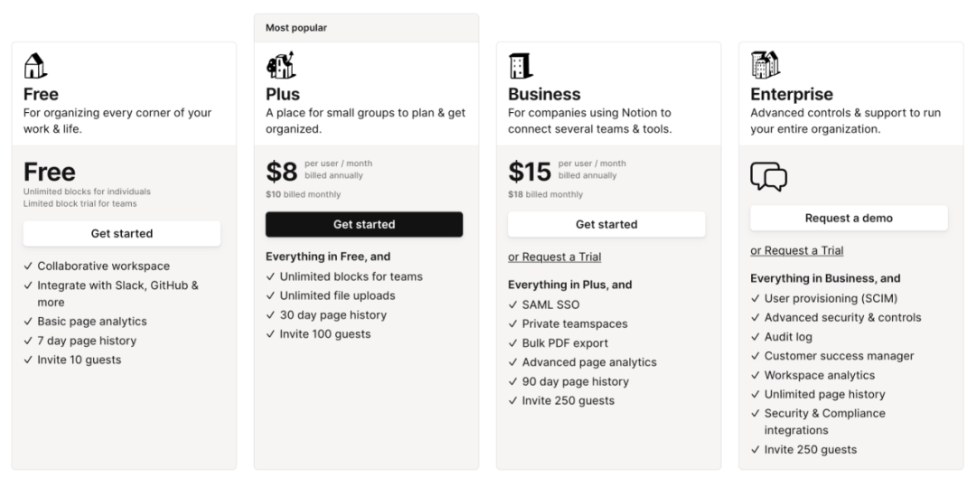The height and width of the screenshot is (488, 976).
Task: Click the Business plan building icon
Action: pos(521,66)
